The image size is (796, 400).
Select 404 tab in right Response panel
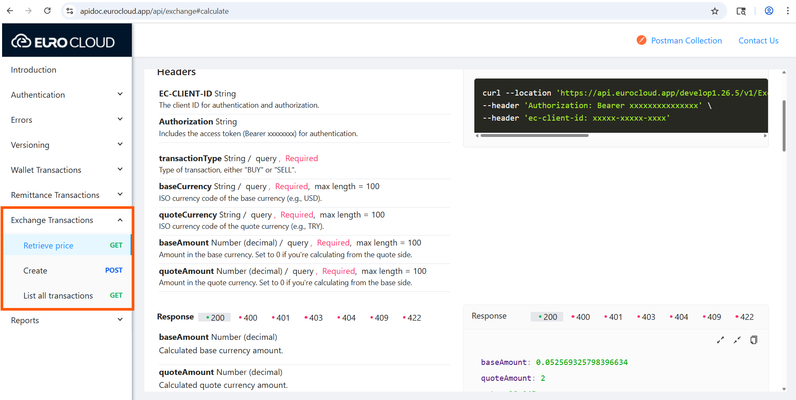point(679,317)
